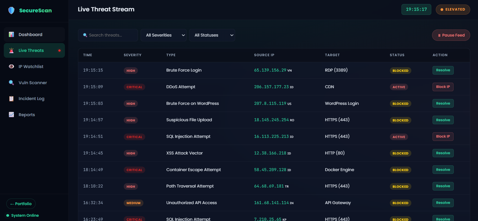
Task: Click the 19:15:17 clock display
Action: (416, 10)
